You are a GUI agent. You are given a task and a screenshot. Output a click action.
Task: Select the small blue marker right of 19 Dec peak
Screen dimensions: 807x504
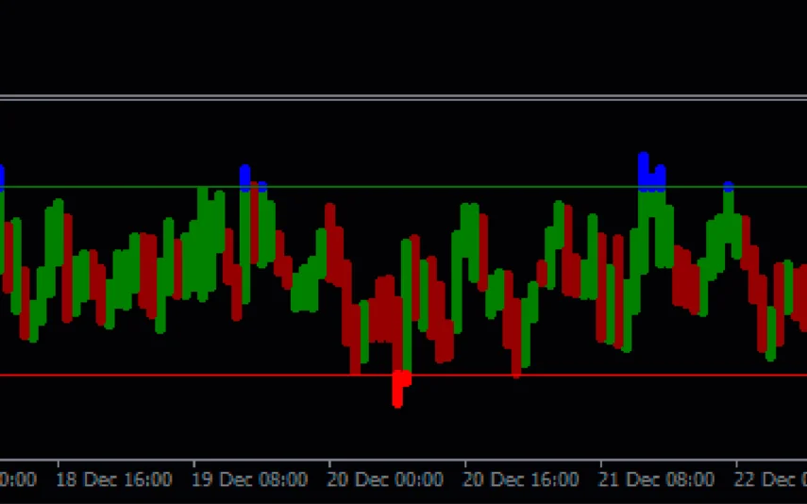pyautogui.click(x=261, y=189)
